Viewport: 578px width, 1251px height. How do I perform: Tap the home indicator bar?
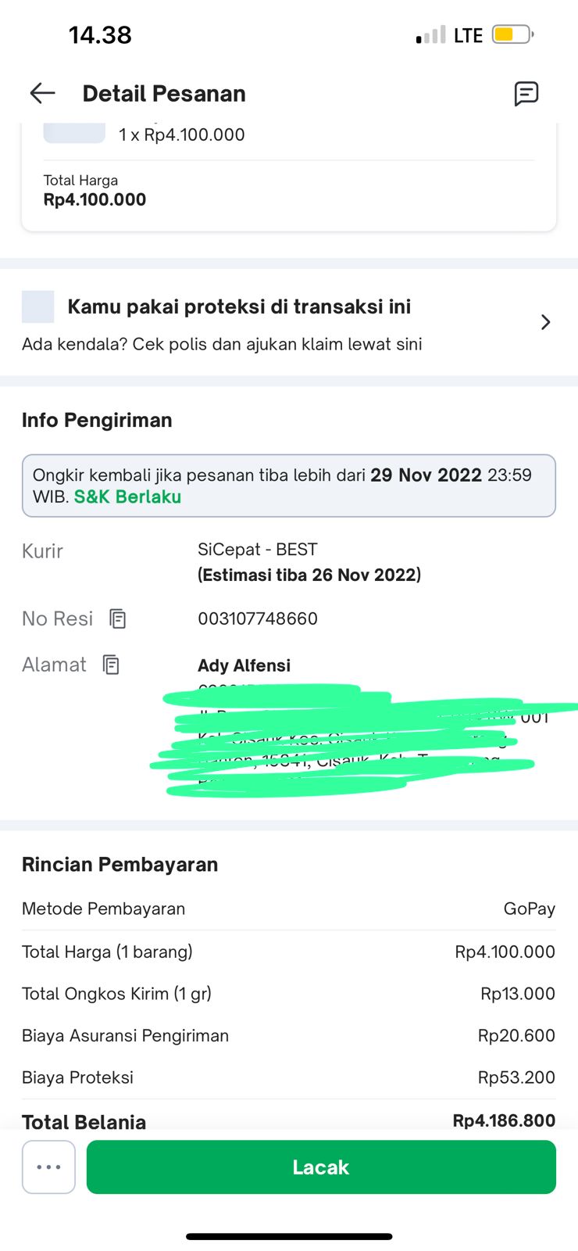289,1236
